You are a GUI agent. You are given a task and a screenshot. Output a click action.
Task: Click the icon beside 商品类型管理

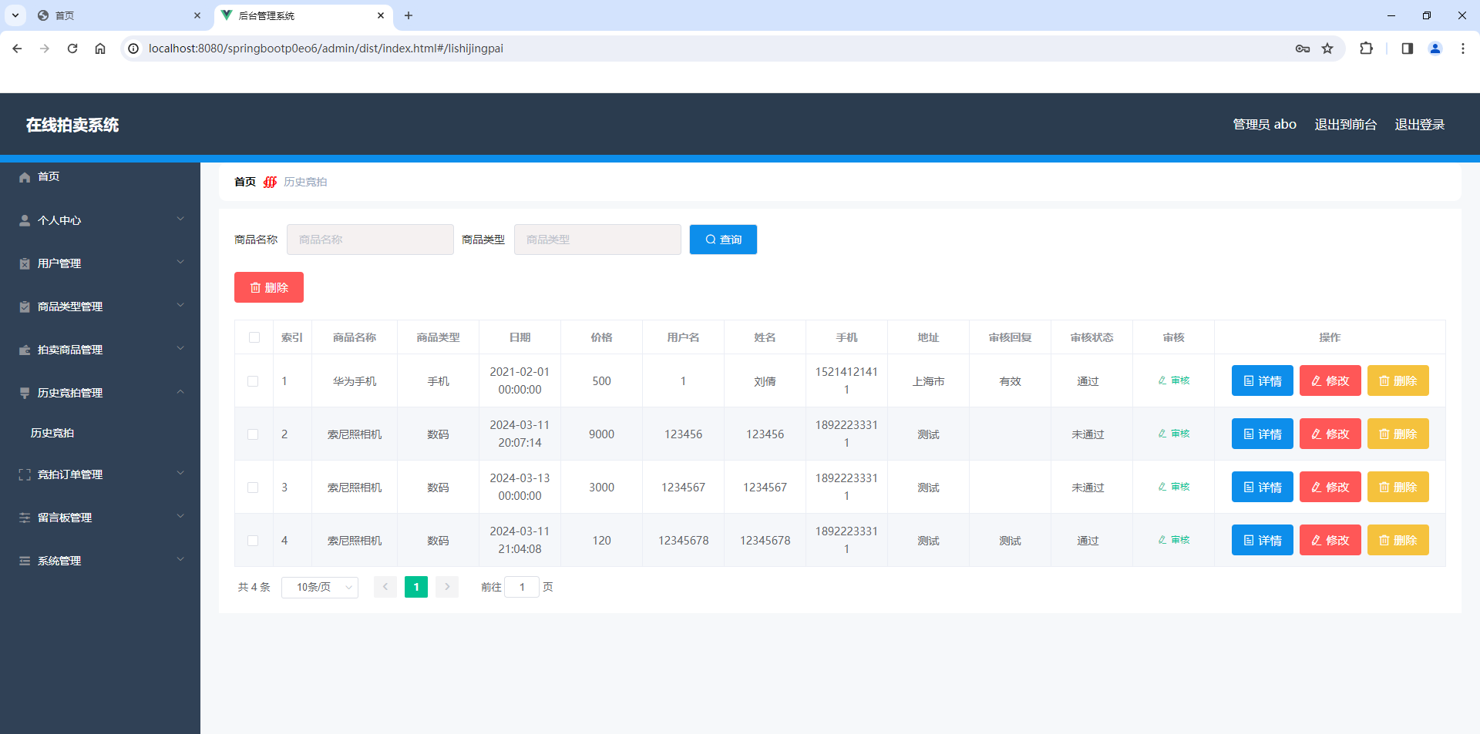[x=25, y=307]
